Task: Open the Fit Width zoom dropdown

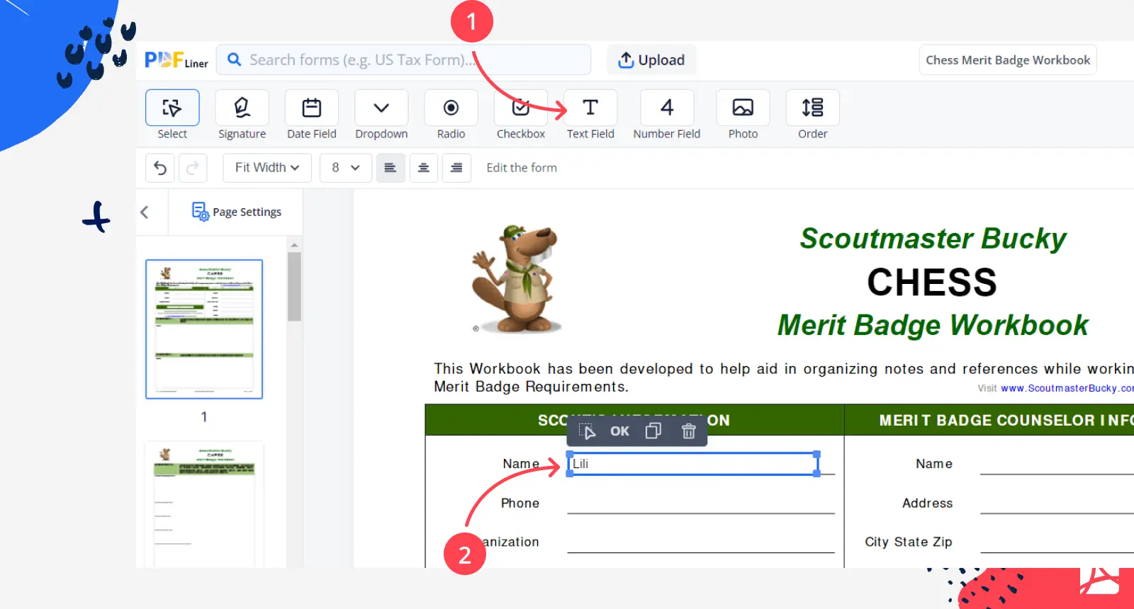Action: click(x=267, y=168)
